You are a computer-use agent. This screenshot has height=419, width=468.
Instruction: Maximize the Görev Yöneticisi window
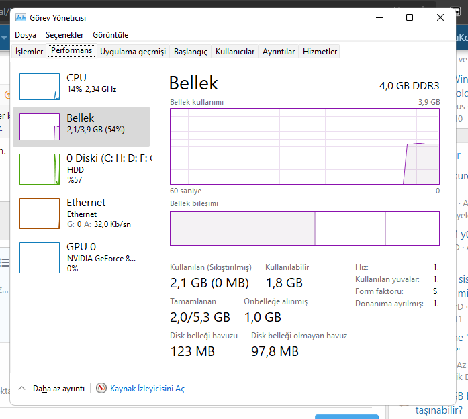click(x=410, y=18)
